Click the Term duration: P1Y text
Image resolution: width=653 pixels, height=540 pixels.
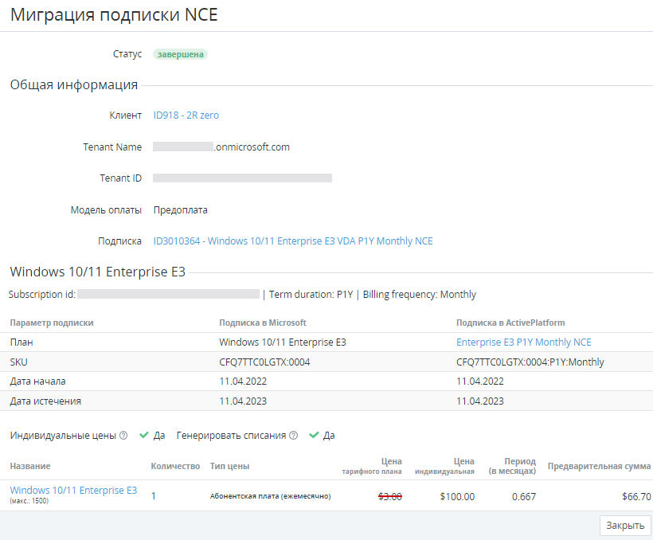pyautogui.click(x=311, y=295)
